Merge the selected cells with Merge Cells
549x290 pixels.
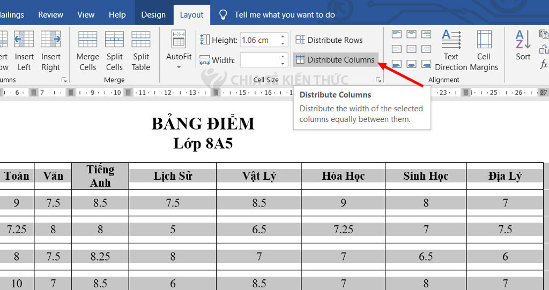point(87,51)
